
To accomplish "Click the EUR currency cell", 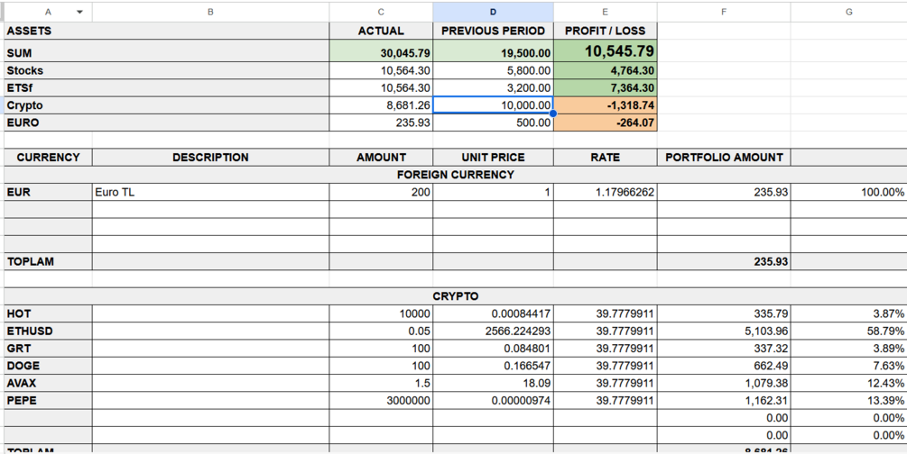I will pos(48,193).
